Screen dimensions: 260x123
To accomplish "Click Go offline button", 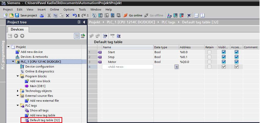I will point(153,15).
